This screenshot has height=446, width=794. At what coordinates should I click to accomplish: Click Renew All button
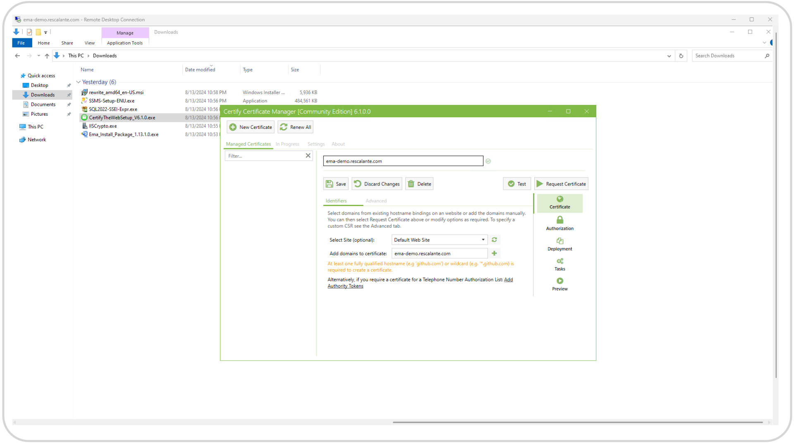pyautogui.click(x=295, y=127)
